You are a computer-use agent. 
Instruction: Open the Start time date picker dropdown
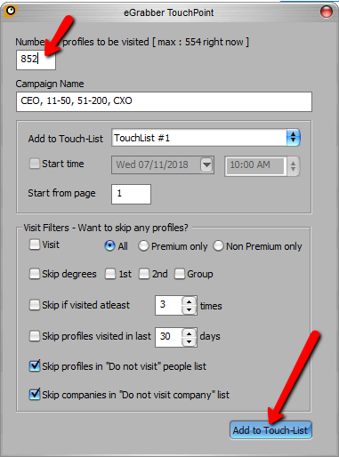point(206,164)
